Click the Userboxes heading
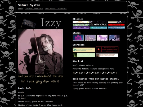143x107 pixels. point(79,45)
